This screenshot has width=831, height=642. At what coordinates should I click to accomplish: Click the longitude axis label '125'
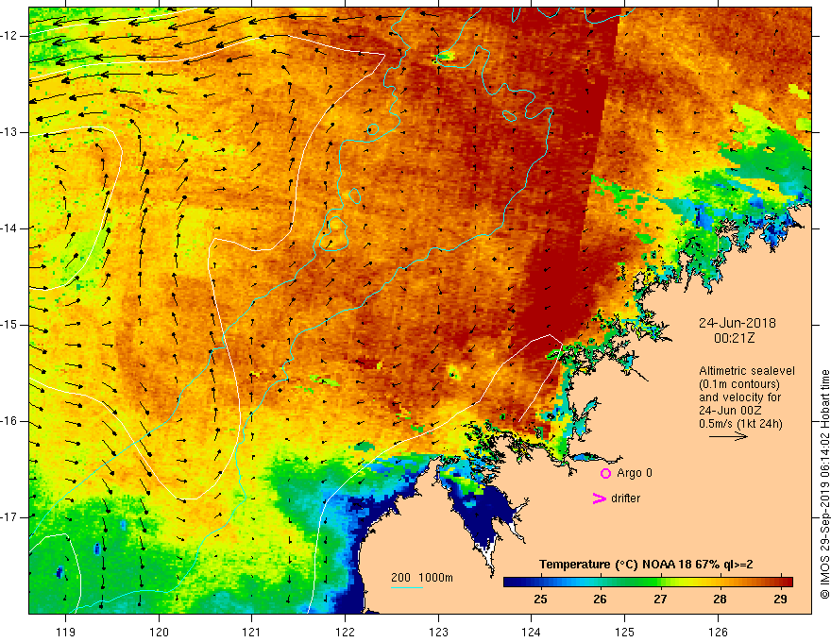click(x=625, y=633)
